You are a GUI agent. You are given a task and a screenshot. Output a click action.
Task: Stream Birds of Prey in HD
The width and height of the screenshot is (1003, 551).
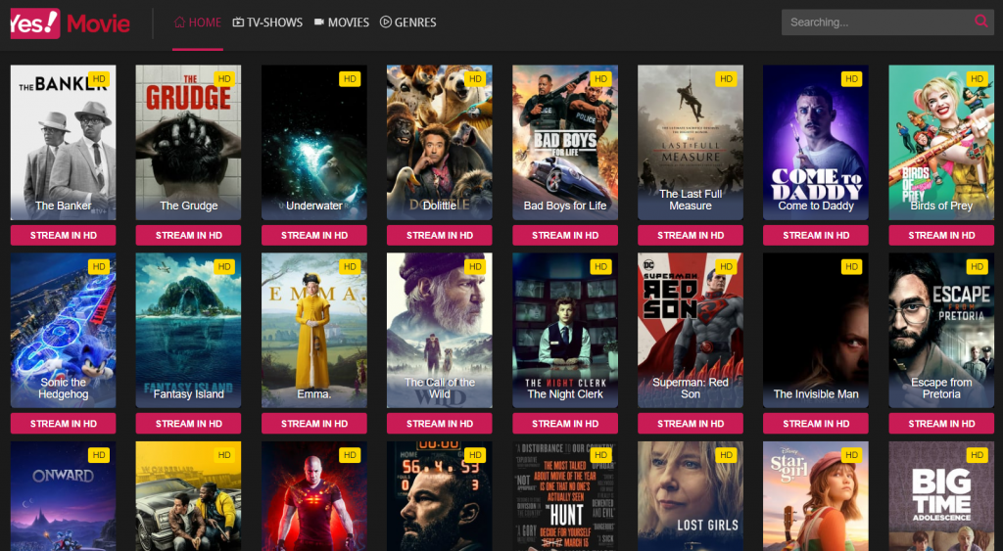point(941,235)
